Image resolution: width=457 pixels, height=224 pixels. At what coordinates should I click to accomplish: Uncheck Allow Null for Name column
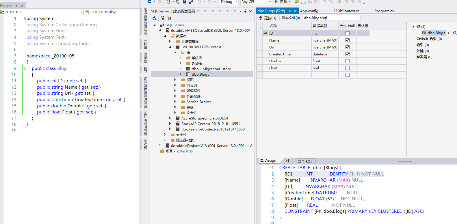tap(348, 40)
